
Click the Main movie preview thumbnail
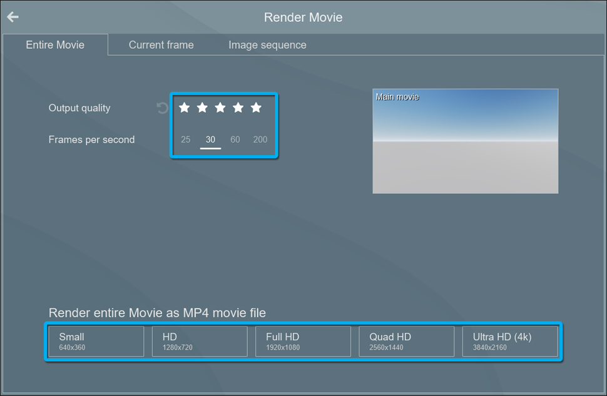[465, 141]
